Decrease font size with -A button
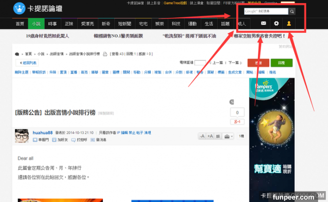 click(x=203, y=136)
